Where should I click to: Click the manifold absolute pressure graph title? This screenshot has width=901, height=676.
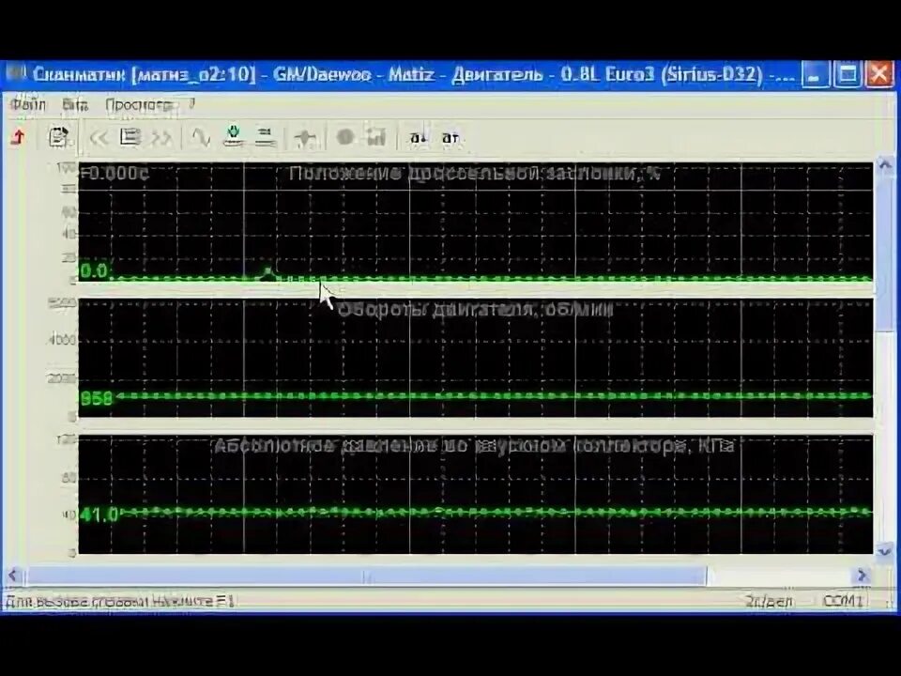point(474,446)
